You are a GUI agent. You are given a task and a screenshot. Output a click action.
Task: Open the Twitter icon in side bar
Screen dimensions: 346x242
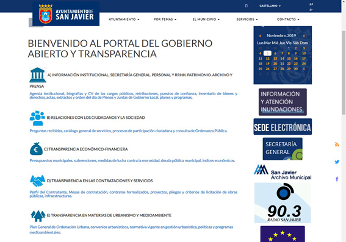point(337,162)
